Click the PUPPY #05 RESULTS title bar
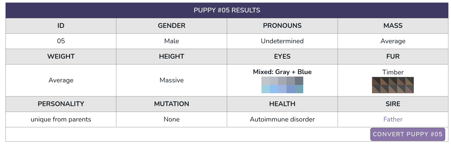This screenshot has width=451, height=144. click(227, 10)
